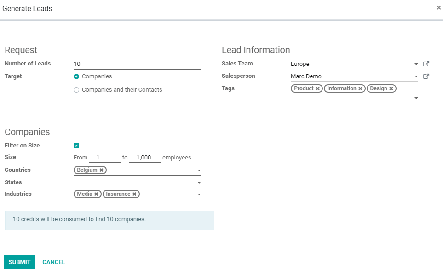The height and width of the screenshot is (276, 443).
Task: Open the Industries dropdown arrow
Action: pyautogui.click(x=199, y=194)
